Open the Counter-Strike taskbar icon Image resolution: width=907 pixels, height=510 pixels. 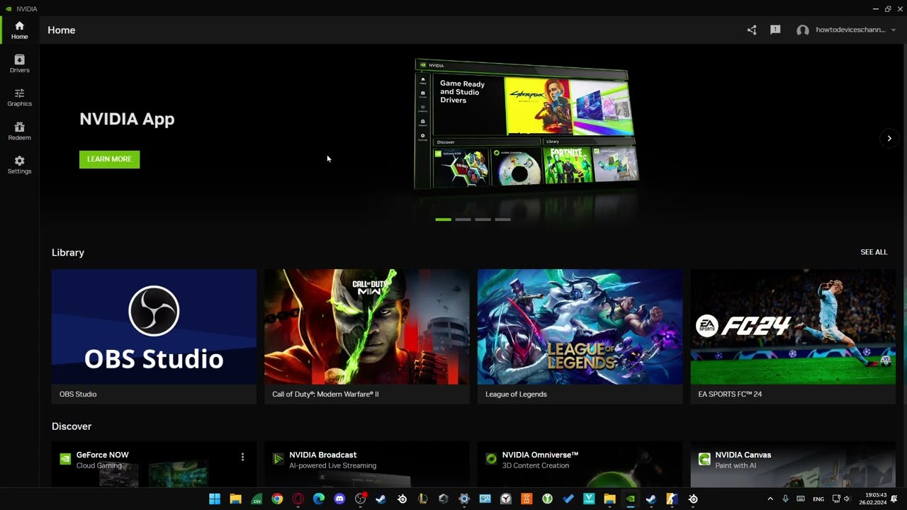point(672,499)
